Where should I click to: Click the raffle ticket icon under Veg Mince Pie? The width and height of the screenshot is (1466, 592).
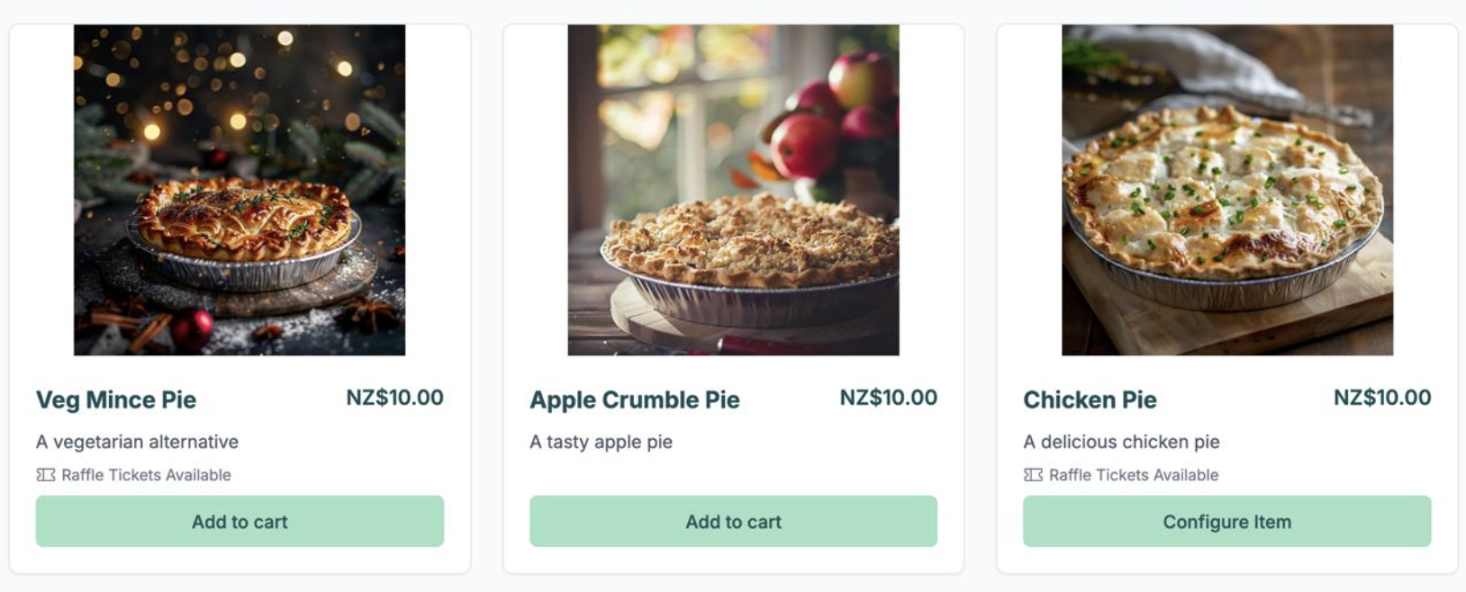coord(46,475)
